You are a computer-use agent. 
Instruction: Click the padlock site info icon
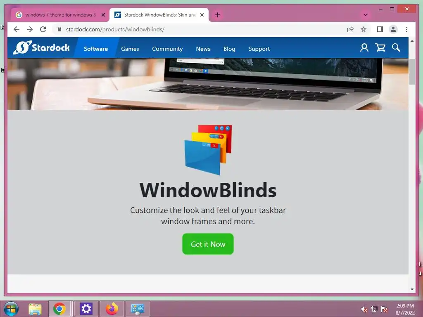(59, 29)
